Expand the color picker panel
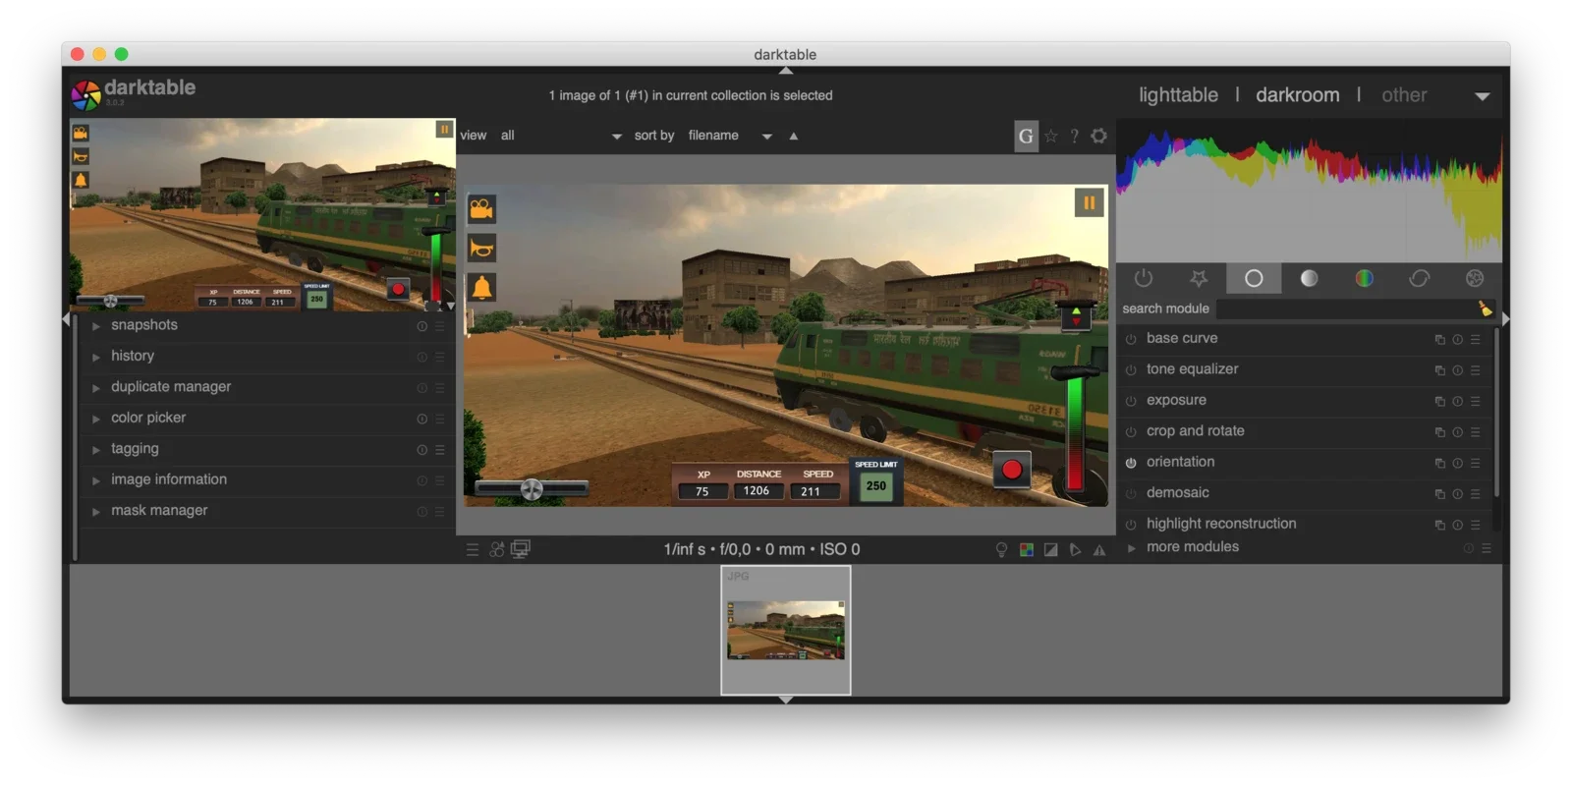This screenshot has width=1572, height=786. [95, 420]
